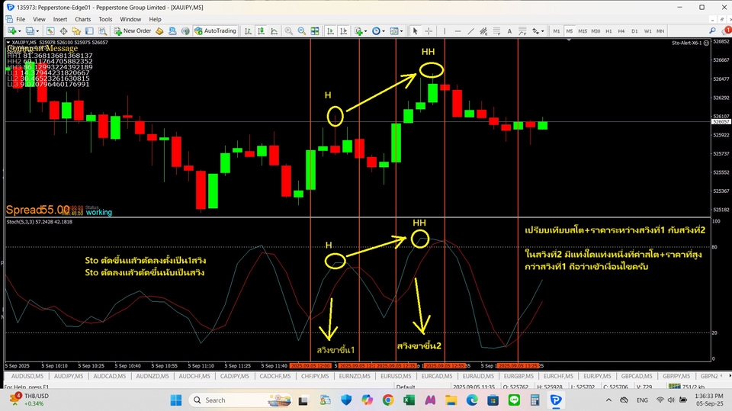Screen dimensions: 732x411
Task: Zoom in on the chart
Action: 302,31
